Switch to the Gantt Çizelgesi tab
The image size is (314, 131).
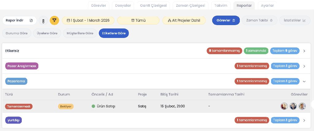coord(153,6)
